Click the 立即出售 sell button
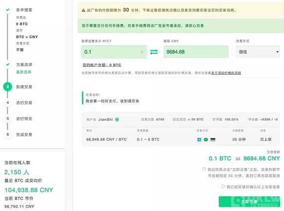The height and width of the screenshot is (211, 284). [x=249, y=202]
